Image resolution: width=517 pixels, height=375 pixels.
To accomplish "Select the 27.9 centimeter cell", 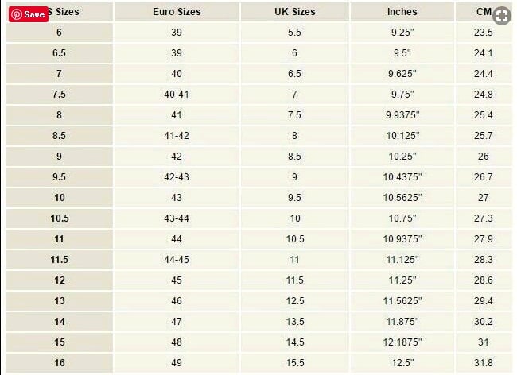I will (x=483, y=238).
